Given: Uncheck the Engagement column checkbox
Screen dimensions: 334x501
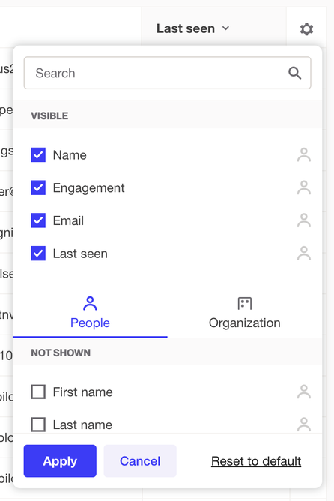Looking at the screenshot, I should 38,187.
